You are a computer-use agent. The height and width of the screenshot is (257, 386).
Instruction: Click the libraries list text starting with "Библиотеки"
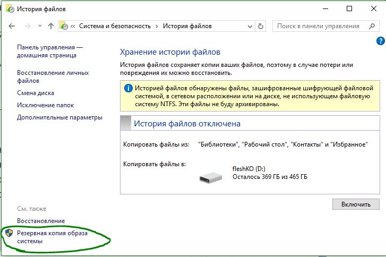(x=283, y=144)
